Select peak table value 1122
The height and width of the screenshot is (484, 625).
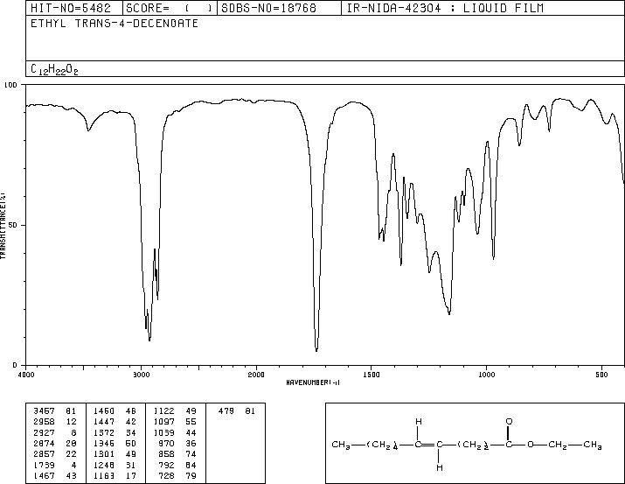pos(163,410)
